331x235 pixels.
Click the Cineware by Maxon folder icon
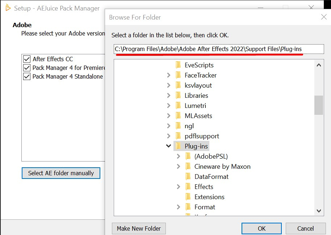tap(188, 167)
